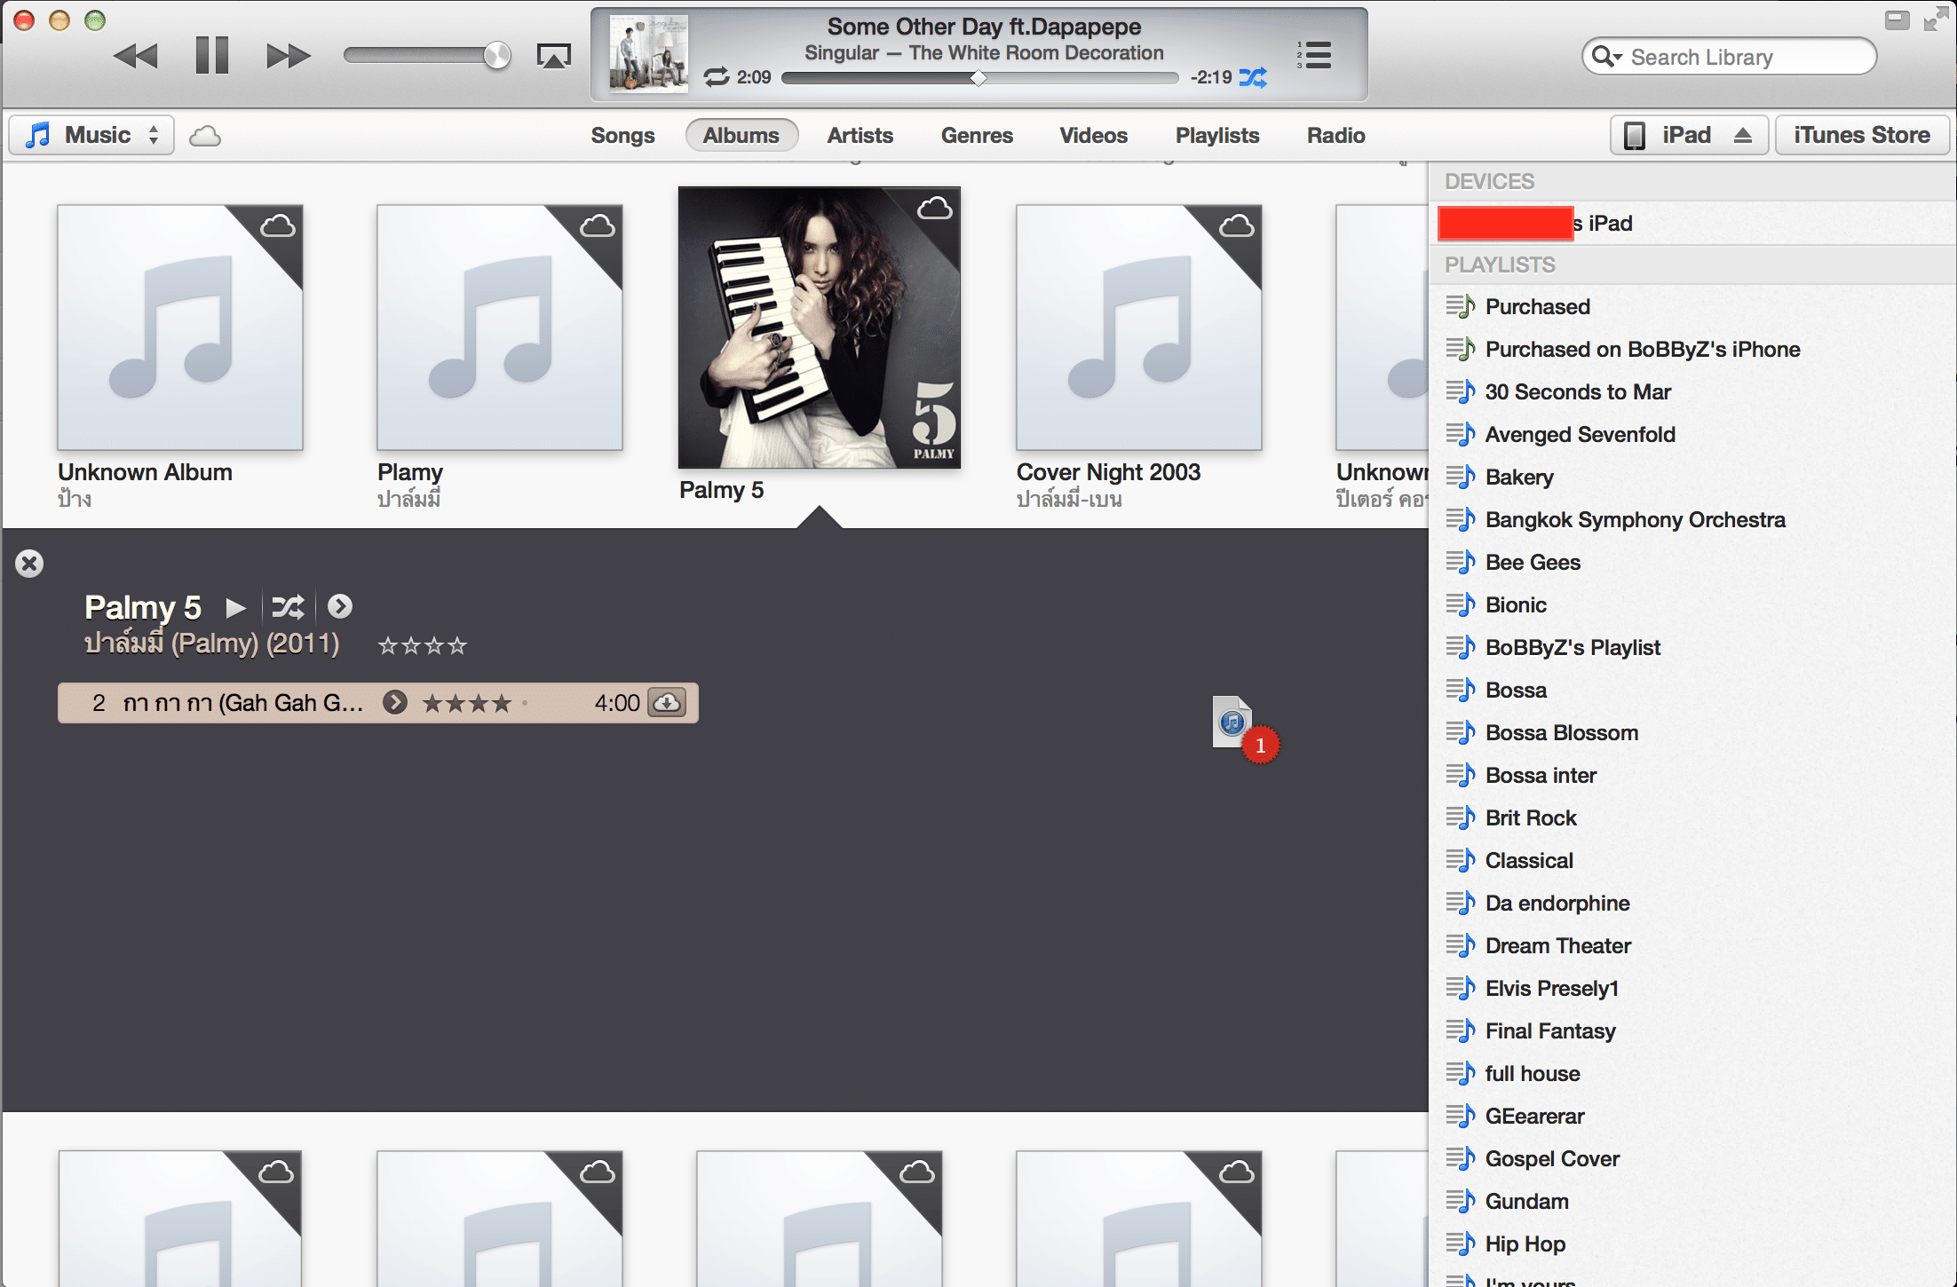Click the Hip Hop playlist icon
The image size is (1957, 1287).
coord(1461,1244)
